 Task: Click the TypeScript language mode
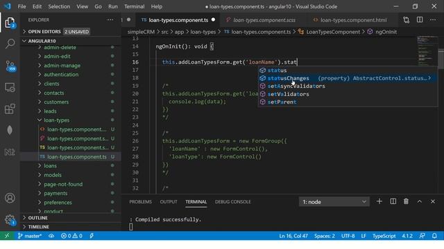[384, 236]
